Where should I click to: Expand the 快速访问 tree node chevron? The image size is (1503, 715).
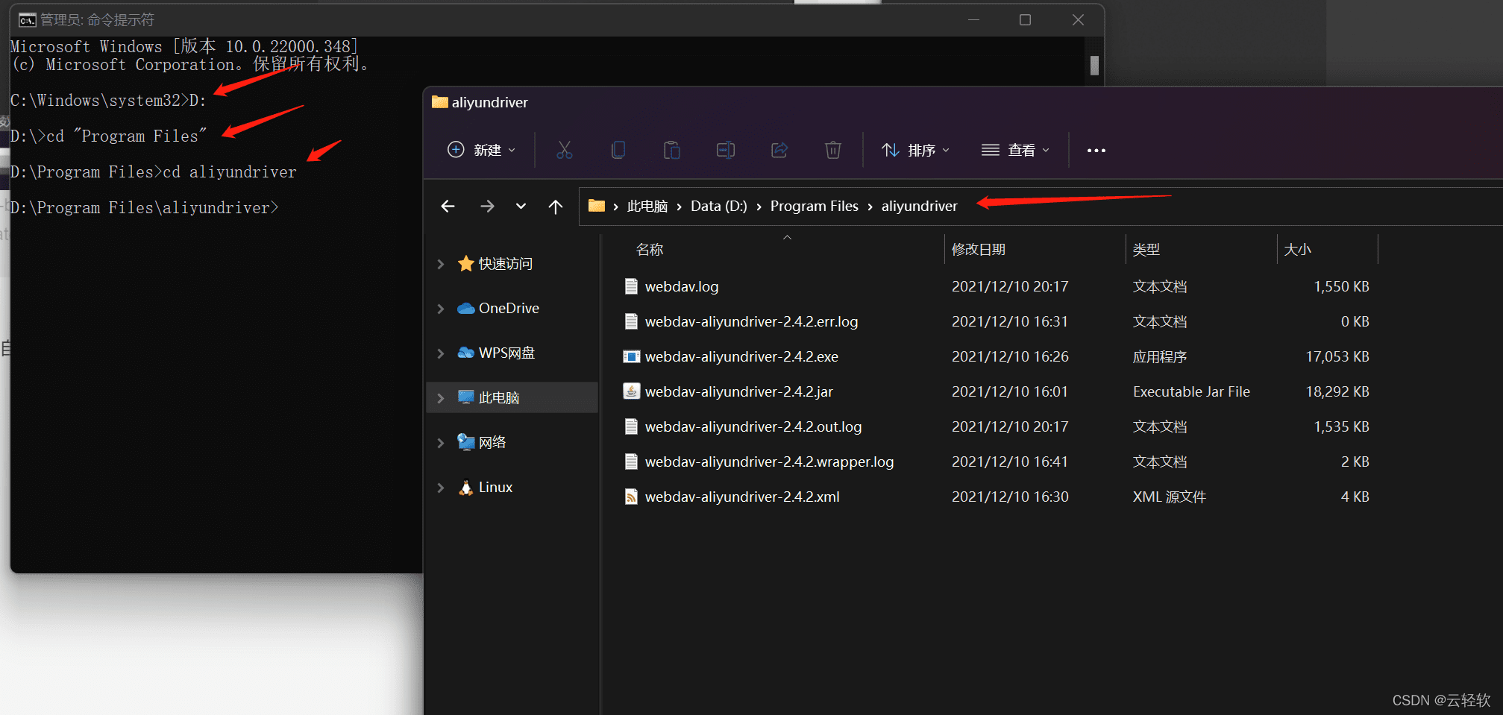[x=441, y=264]
